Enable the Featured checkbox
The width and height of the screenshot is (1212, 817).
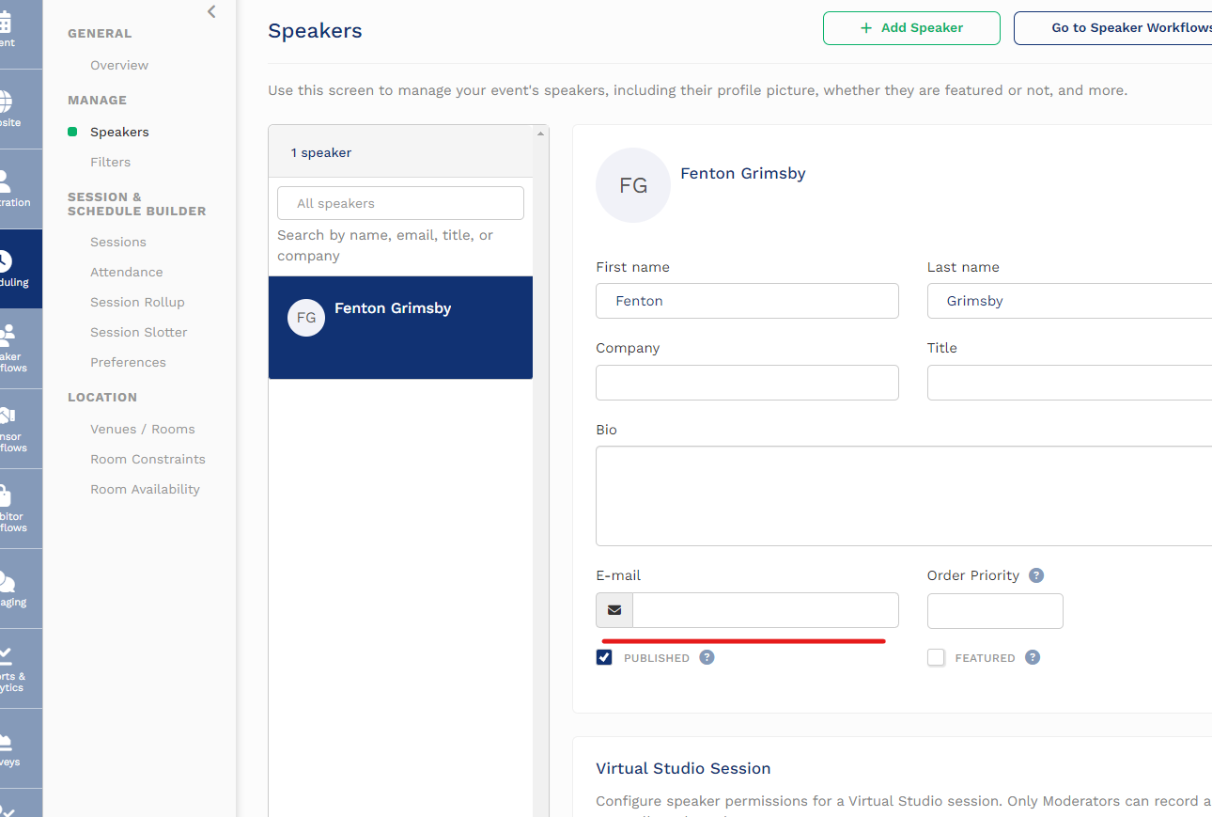pyautogui.click(x=936, y=657)
